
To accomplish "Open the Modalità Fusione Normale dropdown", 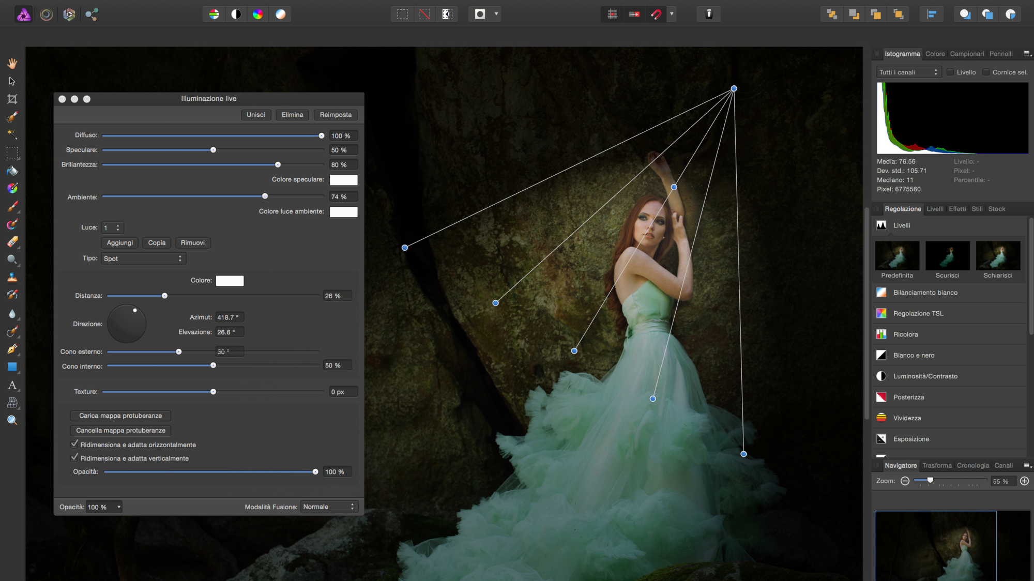I will point(329,507).
